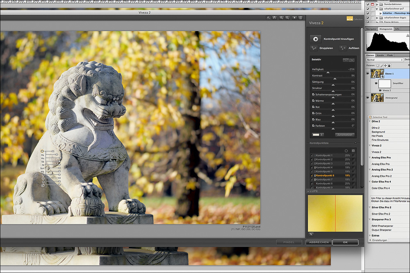Collapse the LUPE section
410x273 pixels.
tap(309, 191)
